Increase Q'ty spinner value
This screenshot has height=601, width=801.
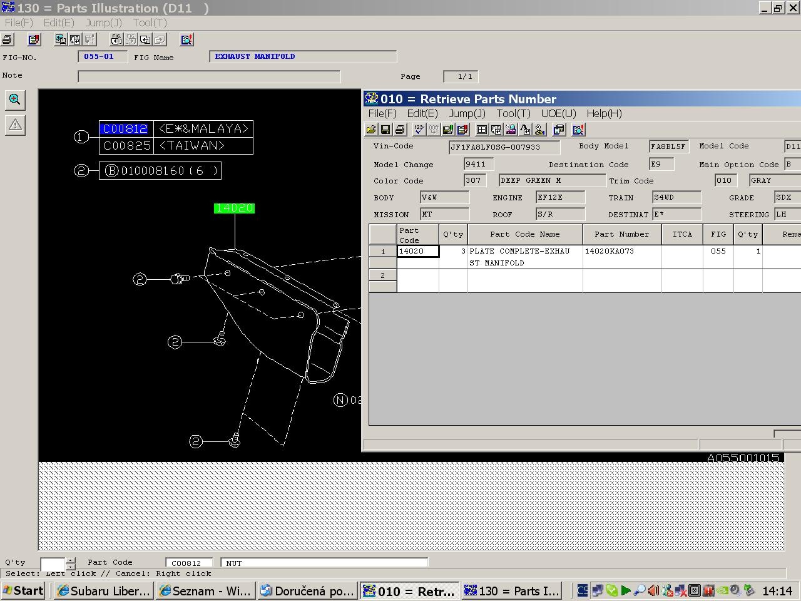pos(71,560)
